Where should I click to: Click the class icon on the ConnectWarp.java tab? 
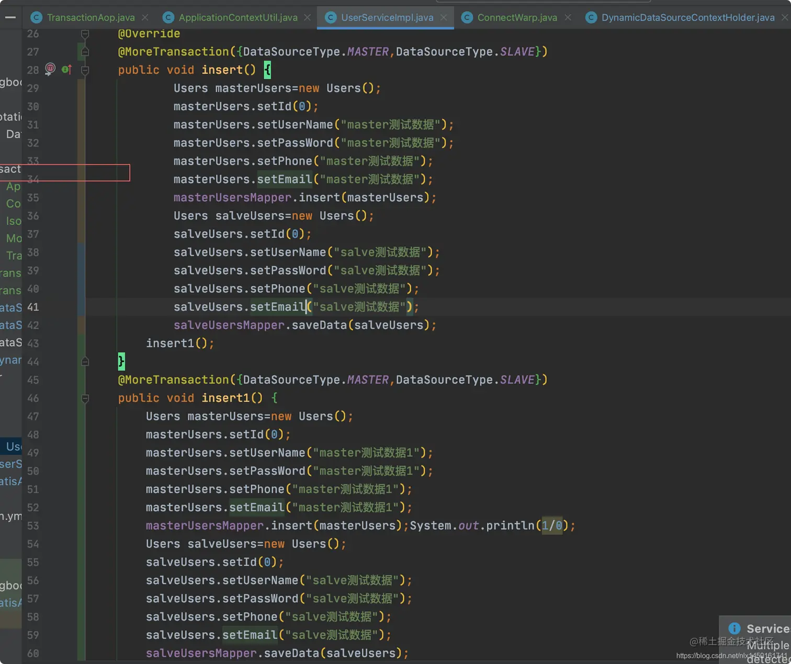click(467, 17)
